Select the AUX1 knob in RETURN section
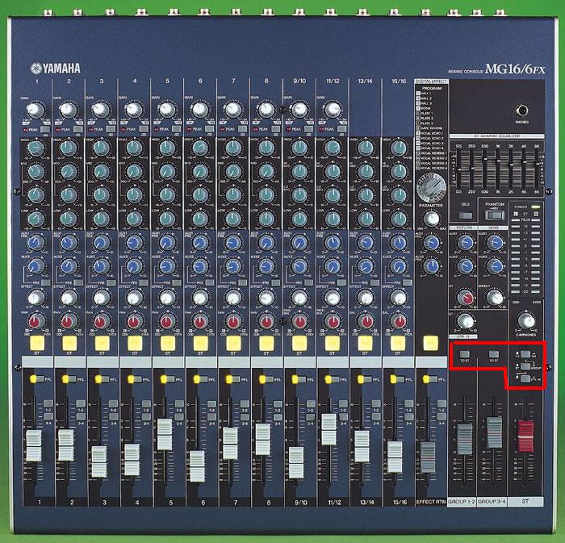The height and width of the screenshot is (543, 565). (x=465, y=242)
